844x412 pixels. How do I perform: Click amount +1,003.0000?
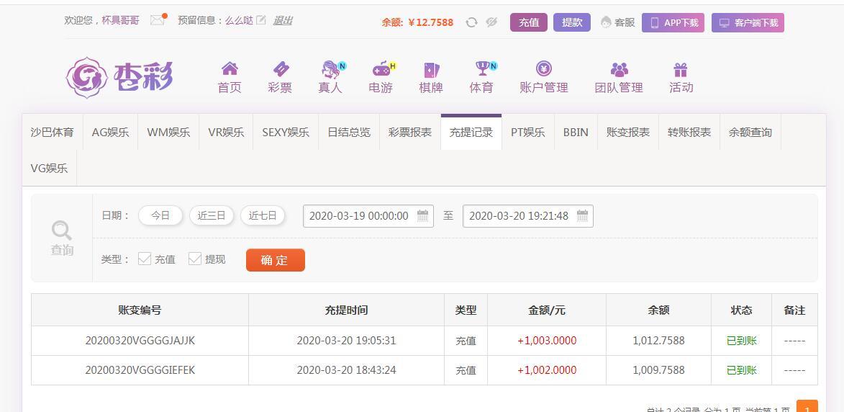coord(547,341)
